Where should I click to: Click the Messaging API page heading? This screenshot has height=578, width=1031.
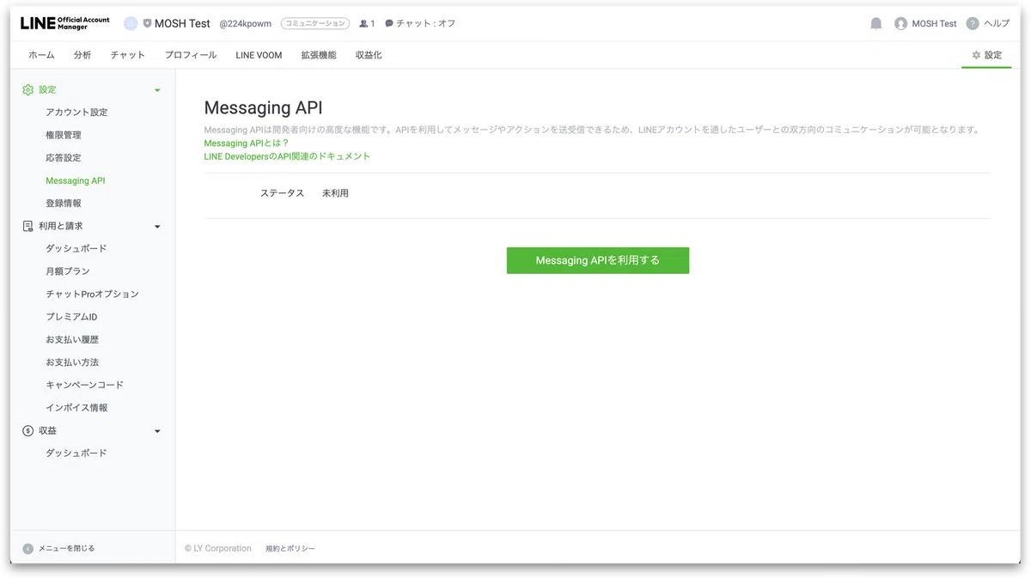263,108
